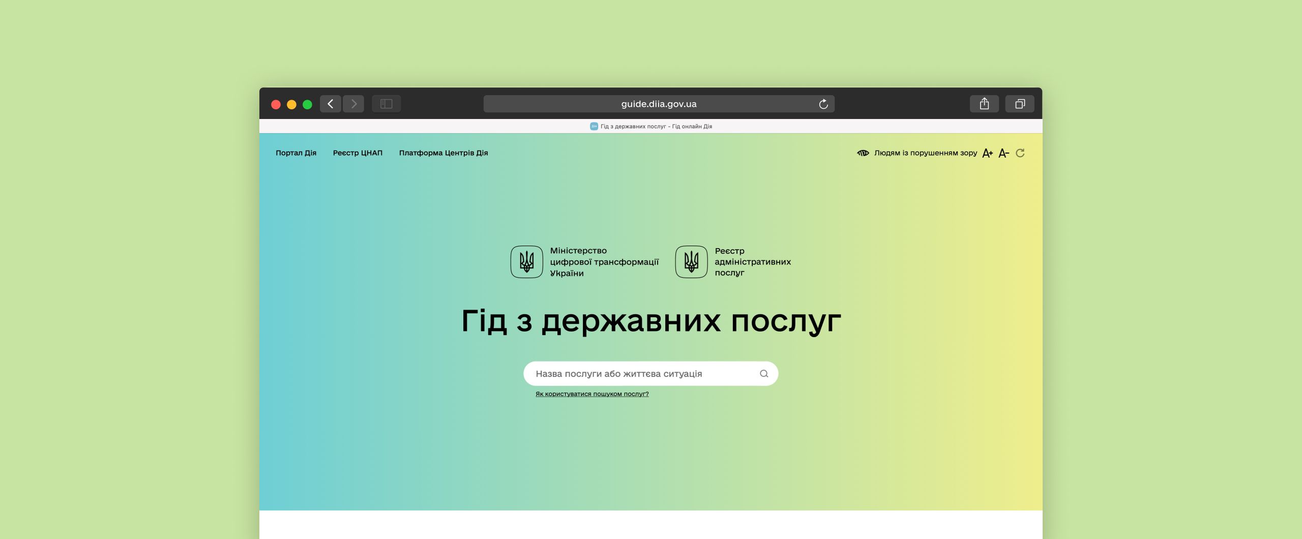Click the service name search field

(641, 374)
